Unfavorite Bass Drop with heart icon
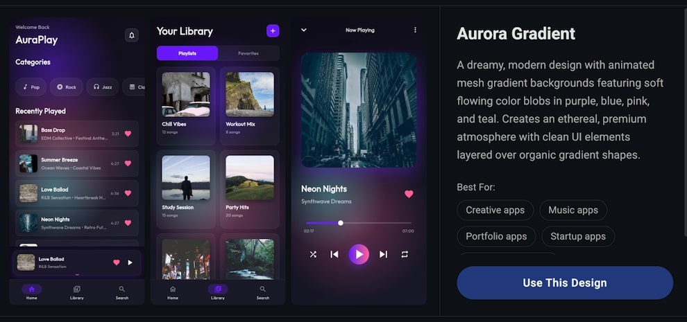Image resolution: width=687 pixels, height=322 pixels. pyautogui.click(x=128, y=134)
